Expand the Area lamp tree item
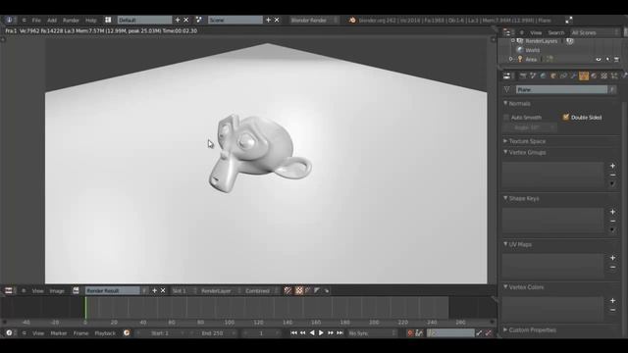 510,59
